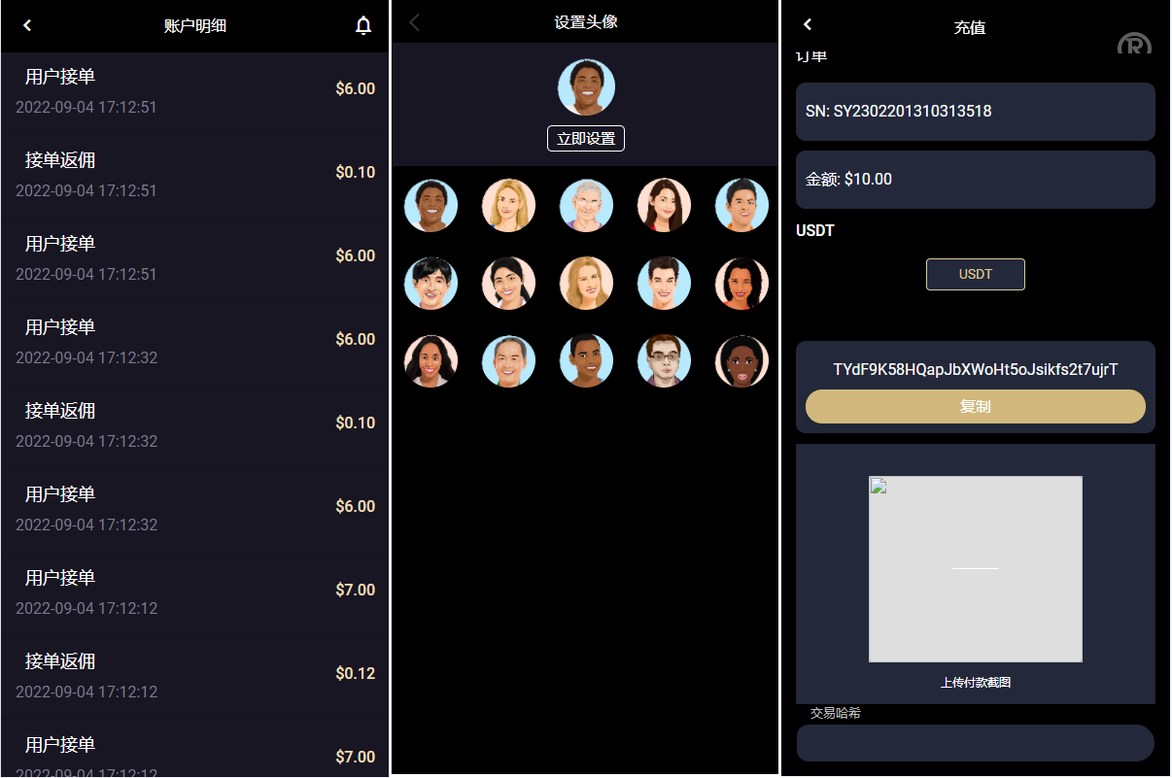Pick the last avatar in the bottom row
1172x778 pixels.
pyautogui.click(x=741, y=360)
